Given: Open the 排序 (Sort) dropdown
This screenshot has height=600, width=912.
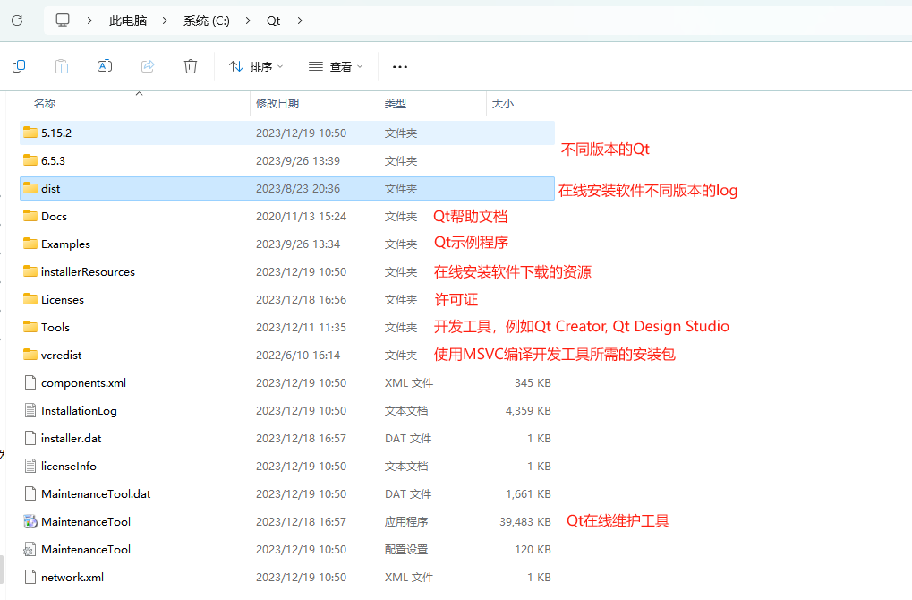Looking at the screenshot, I should (x=256, y=67).
